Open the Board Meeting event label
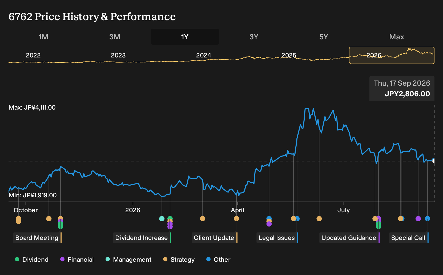 pos(37,238)
